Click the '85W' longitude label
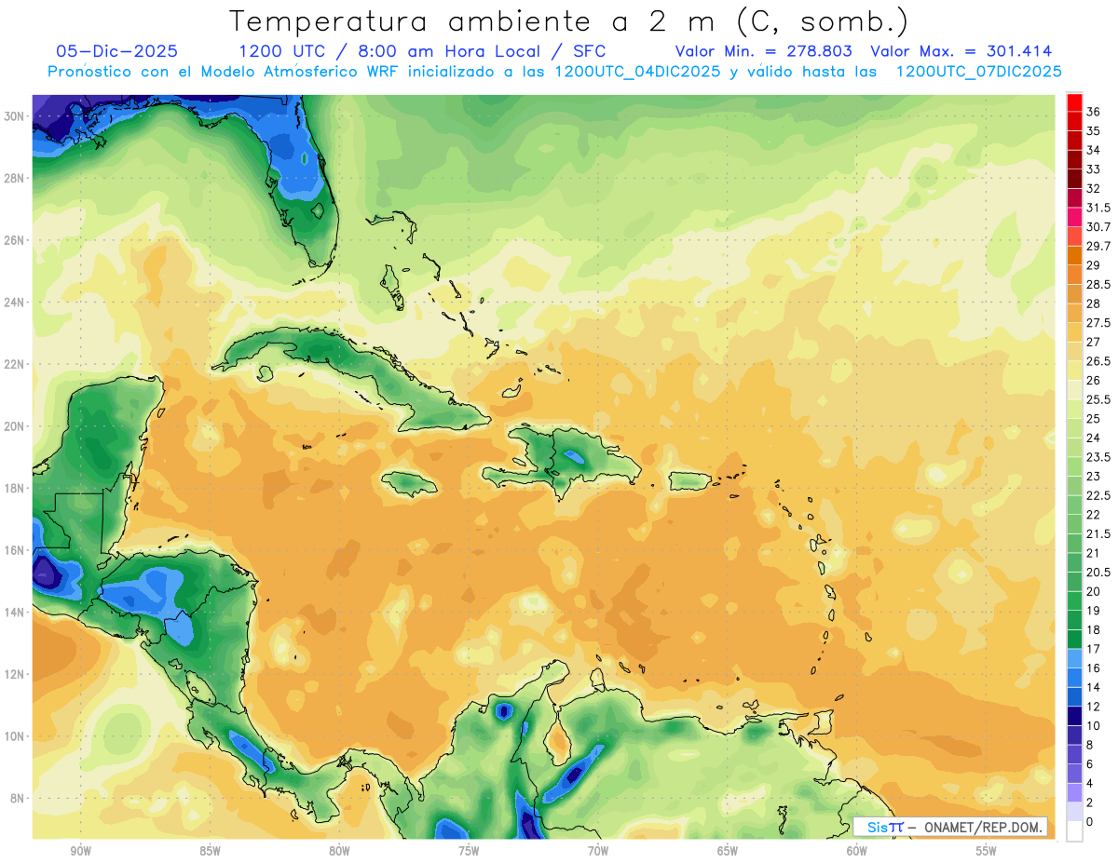The image size is (1118, 863). (210, 851)
